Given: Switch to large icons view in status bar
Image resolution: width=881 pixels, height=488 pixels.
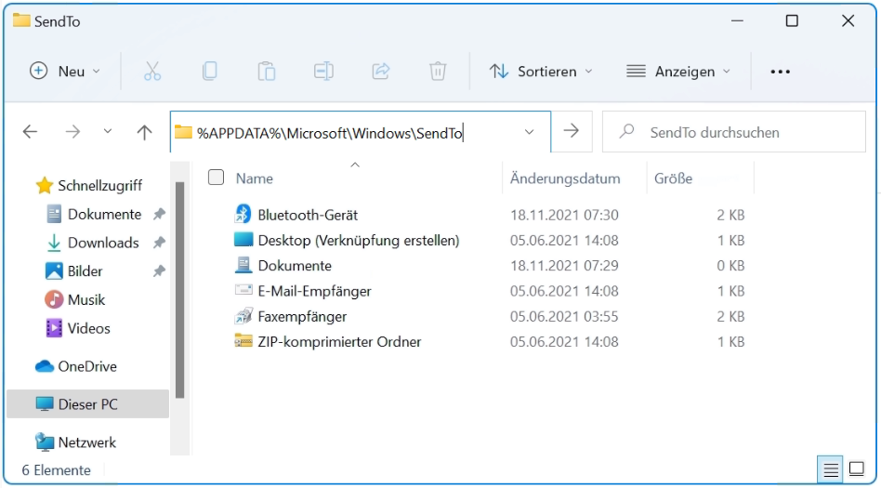Looking at the screenshot, I should pos(856,468).
